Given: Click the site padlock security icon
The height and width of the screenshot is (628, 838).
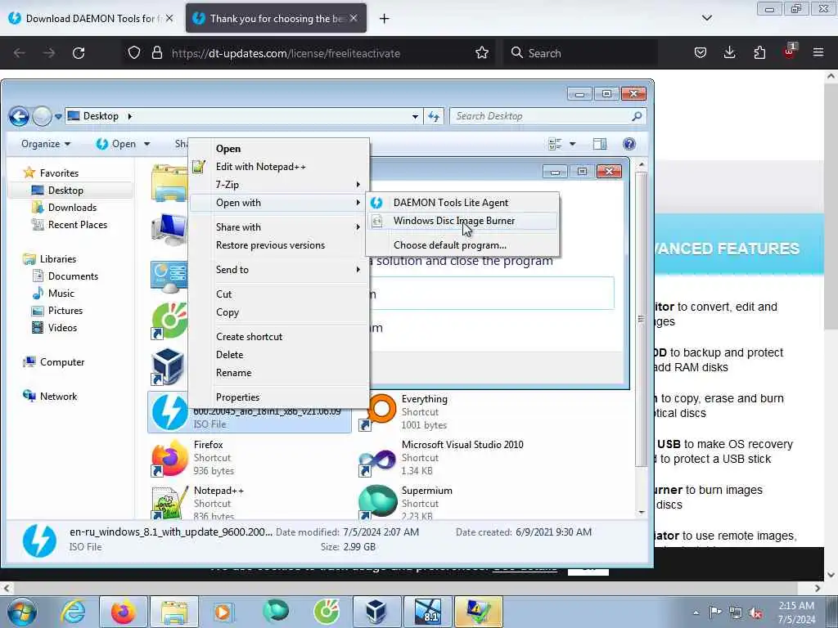Looking at the screenshot, I should (156, 52).
